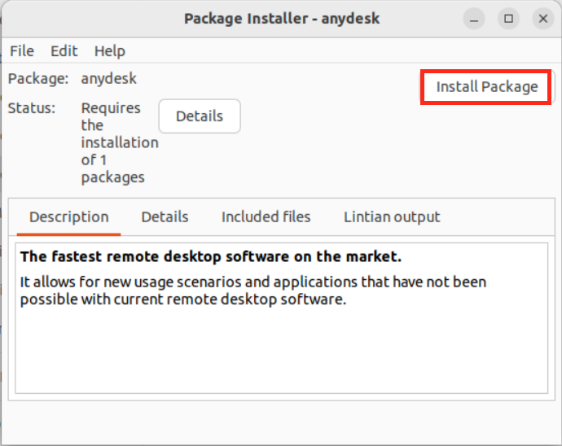
Task: Click the Install Package button
Action: pyautogui.click(x=485, y=87)
